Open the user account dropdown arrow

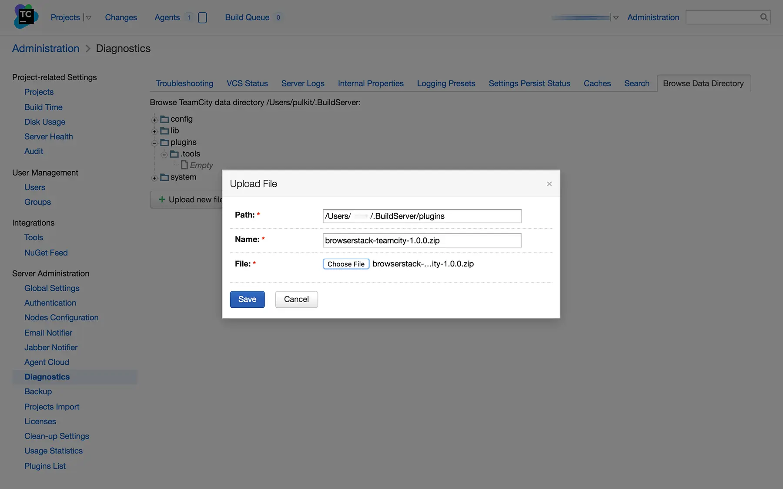616,18
